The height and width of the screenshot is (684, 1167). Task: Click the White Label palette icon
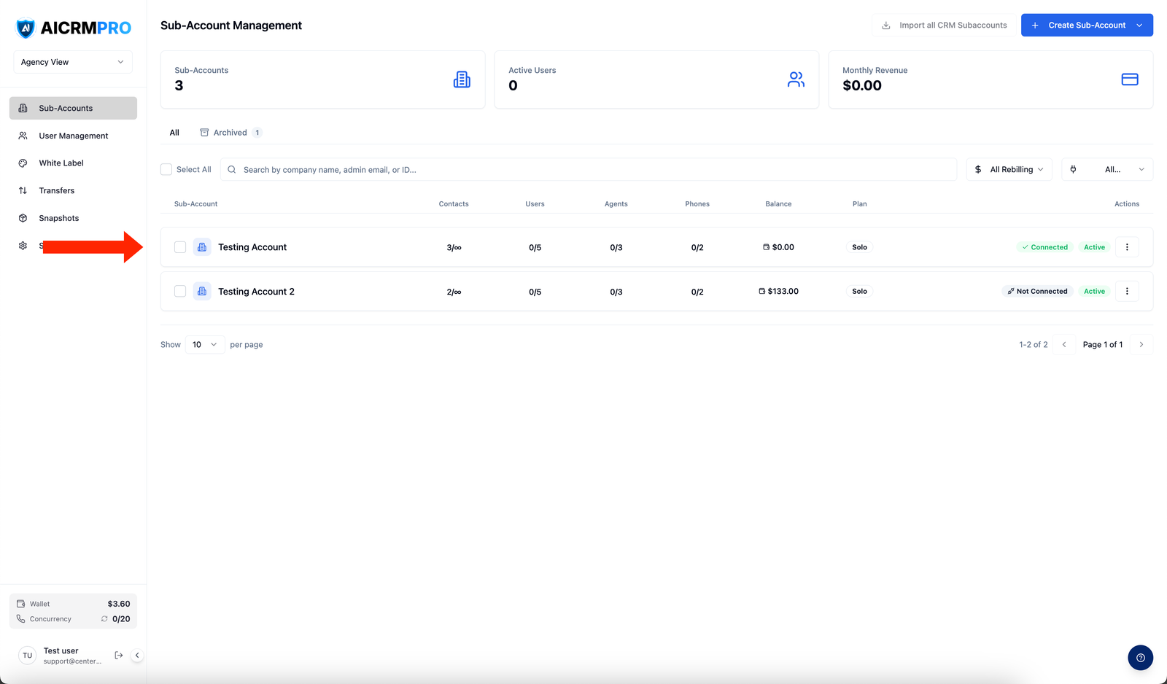(x=23, y=163)
